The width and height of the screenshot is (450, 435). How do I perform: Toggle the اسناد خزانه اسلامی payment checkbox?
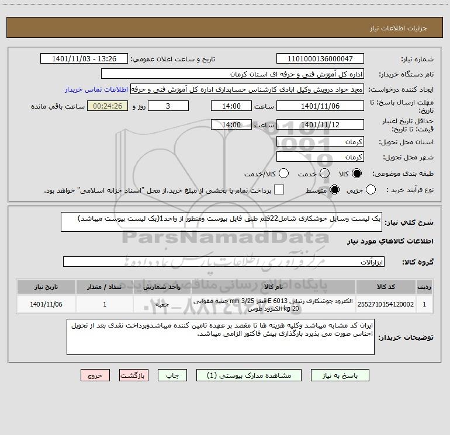(279, 190)
